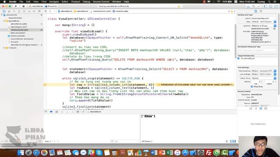Select ViewController.swift in navigator
Image resolution: width=280 pixels, height=157 pixels.
click(19, 30)
